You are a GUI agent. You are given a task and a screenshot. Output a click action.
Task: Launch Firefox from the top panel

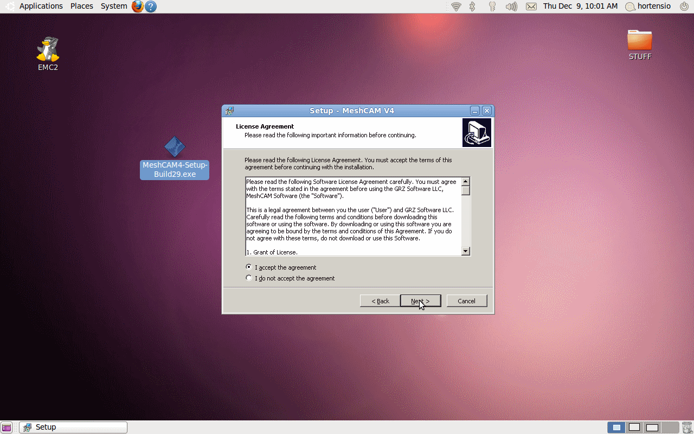pyautogui.click(x=138, y=7)
